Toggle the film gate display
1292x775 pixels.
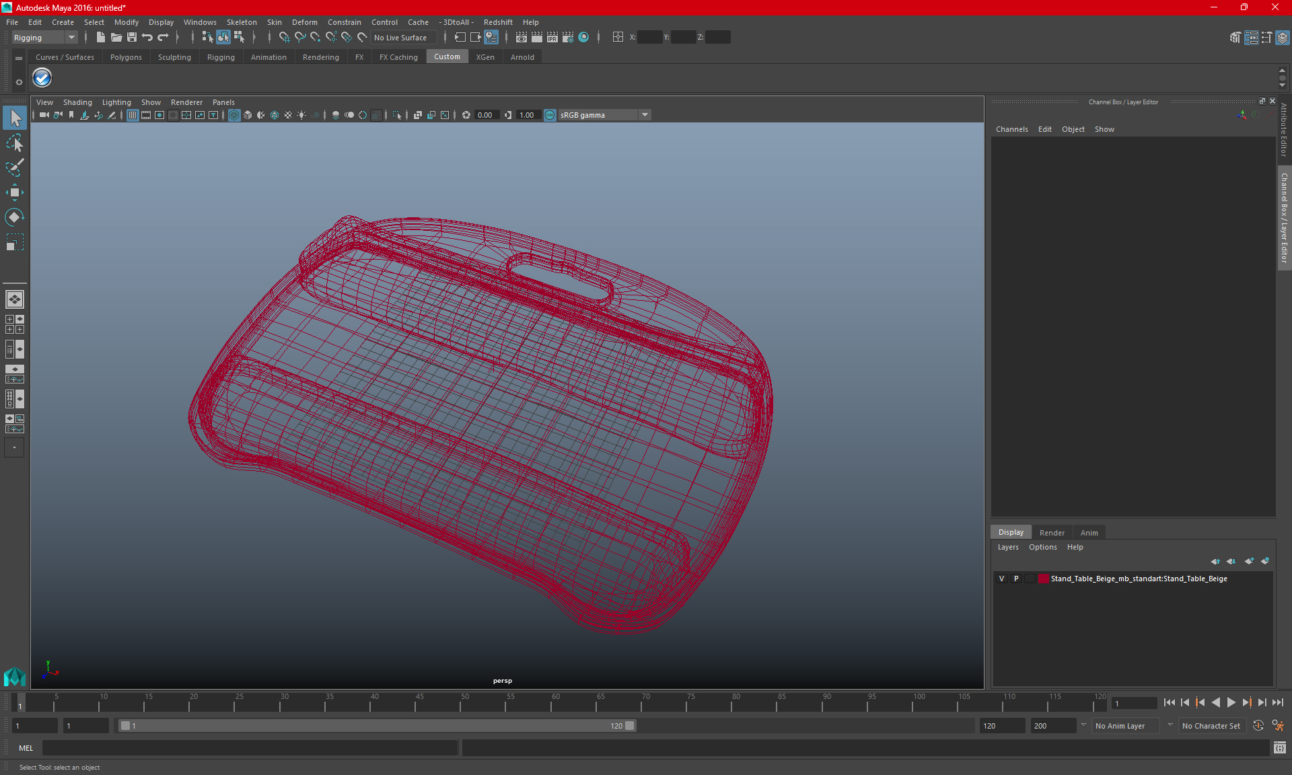146,115
